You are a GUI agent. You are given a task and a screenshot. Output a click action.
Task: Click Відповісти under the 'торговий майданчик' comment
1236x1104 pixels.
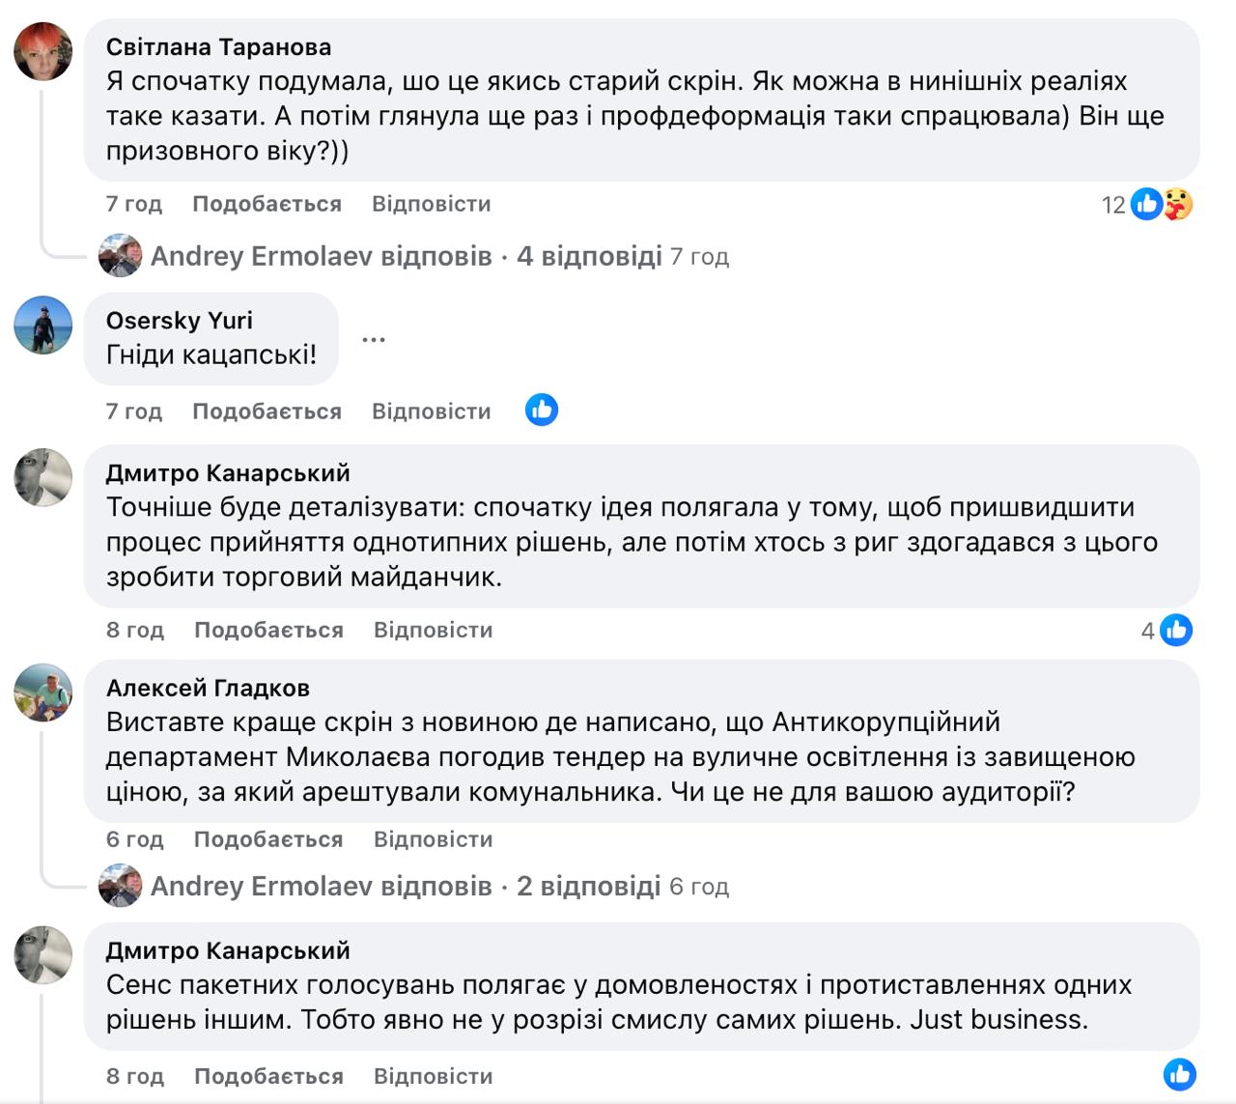click(x=434, y=630)
